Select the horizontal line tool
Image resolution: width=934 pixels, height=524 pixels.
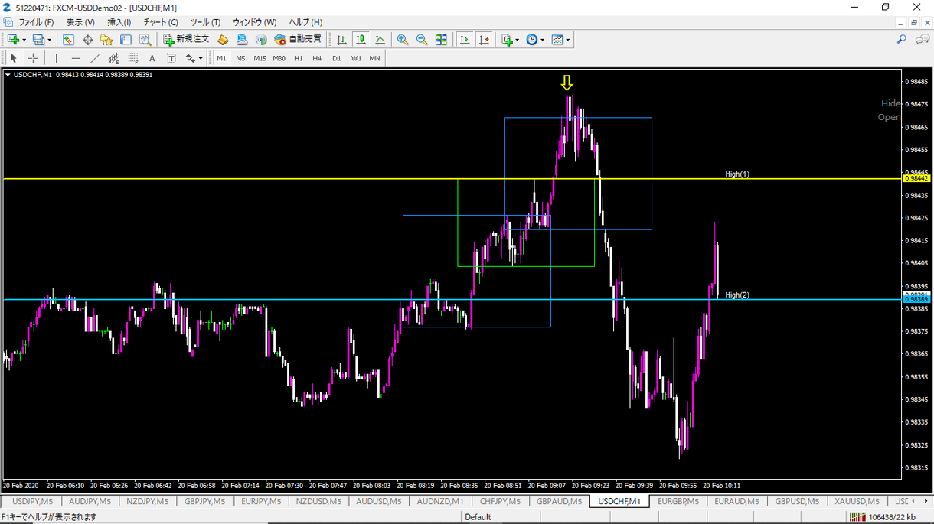pos(76,58)
